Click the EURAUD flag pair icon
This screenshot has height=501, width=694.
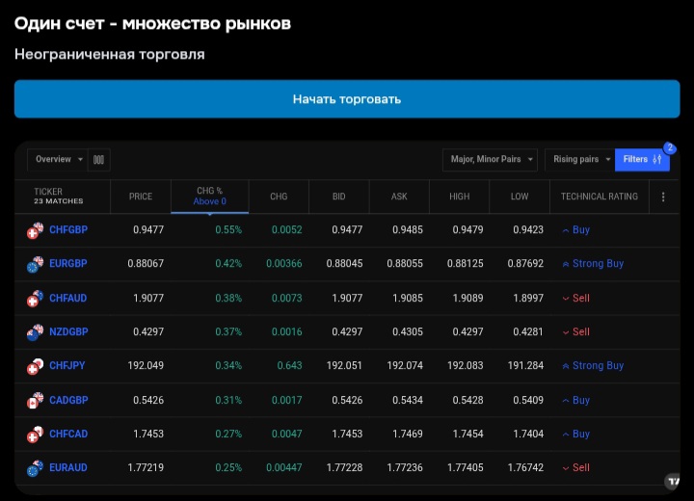tap(35, 468)
